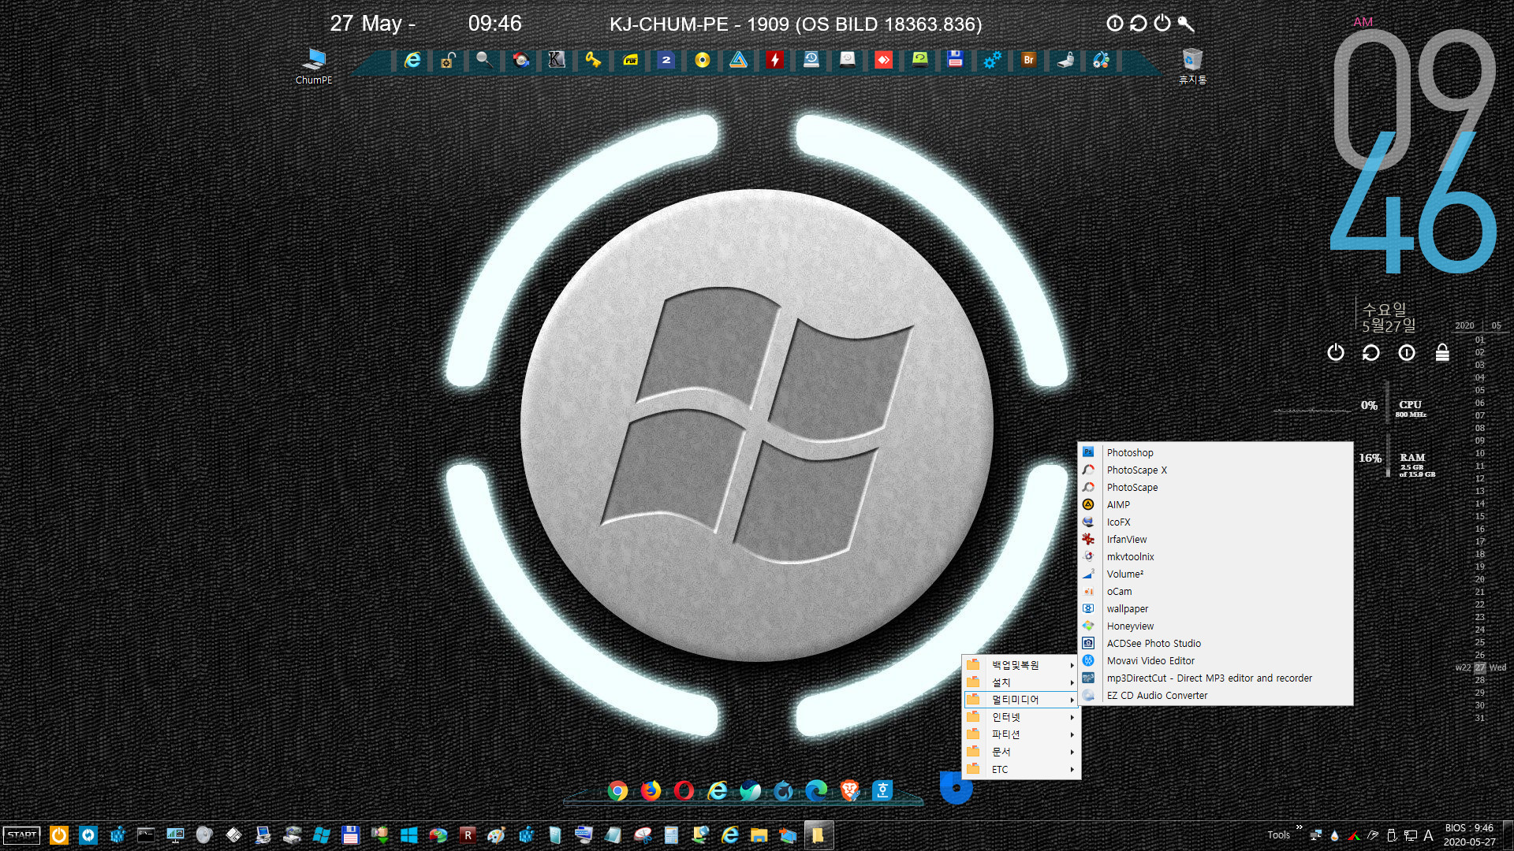The height and width of the screenshot is (851, 1514).
Task: Expand the 파티션 submenu folder
Action: click(x=1021, y=734)
